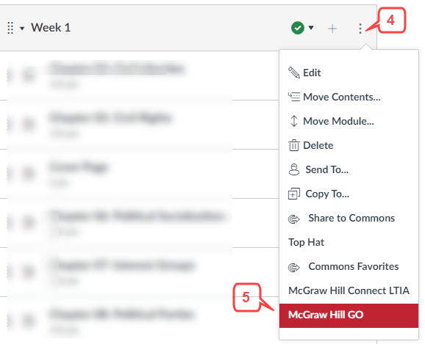Collapse the Week 1 module arrow
The width and height of the screenshot is (425, 344).
pyautogui.click(x=22, y=28)
